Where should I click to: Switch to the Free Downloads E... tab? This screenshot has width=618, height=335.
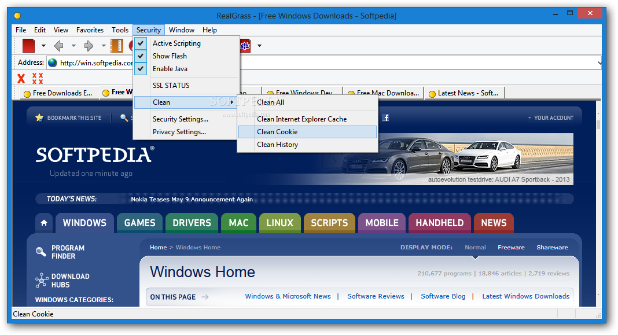[x=58, y=93]
